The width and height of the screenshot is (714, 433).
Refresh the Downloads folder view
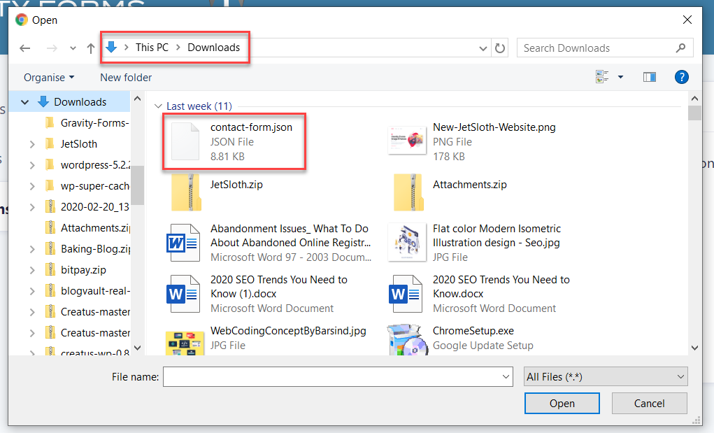(x=500, y=48)
